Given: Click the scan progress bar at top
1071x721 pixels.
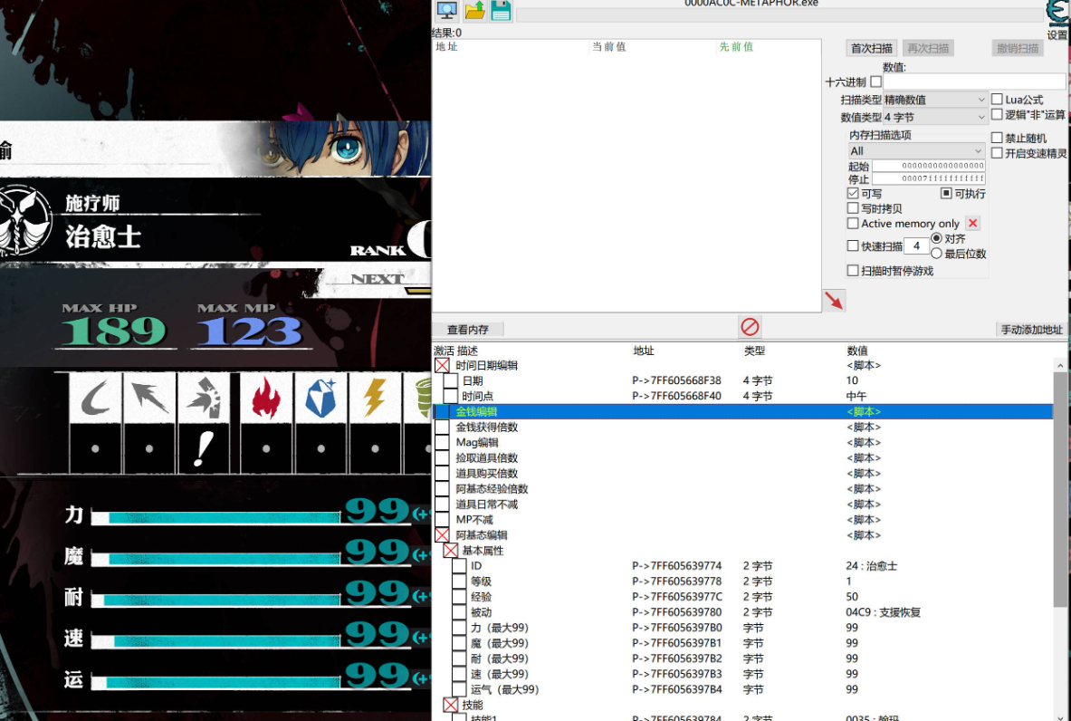Looking at the screenshot, I should (x=779, y=14).
